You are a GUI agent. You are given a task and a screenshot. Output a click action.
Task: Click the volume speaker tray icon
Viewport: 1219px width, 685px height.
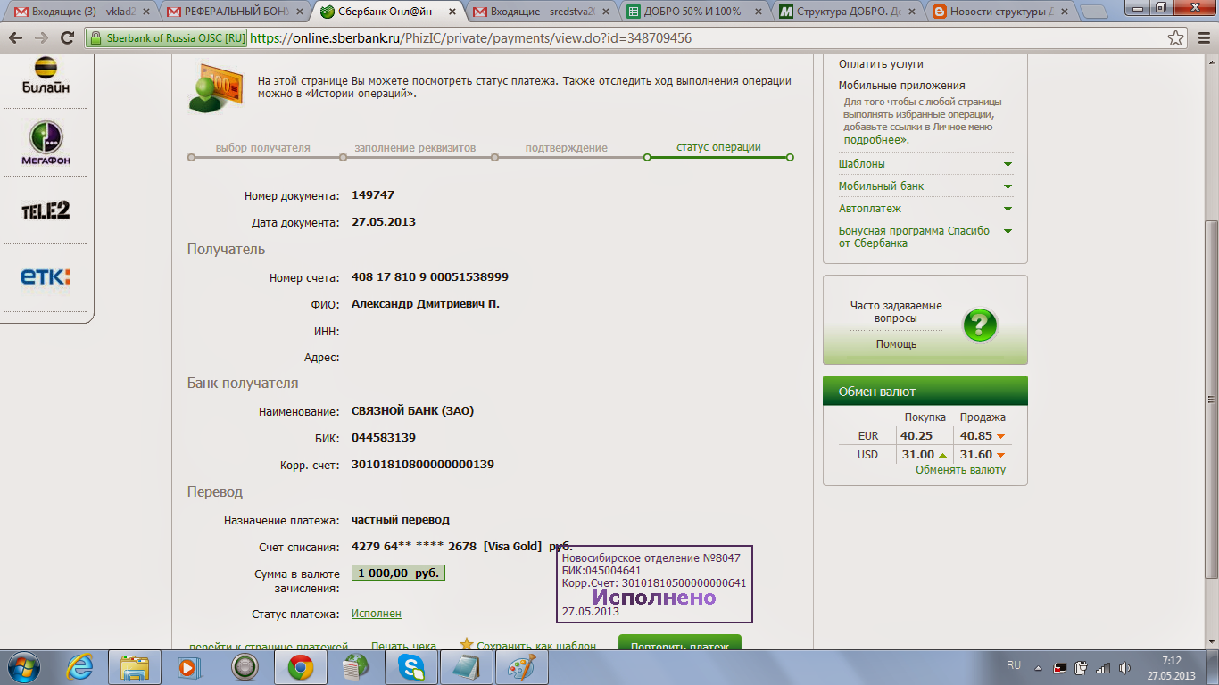(1125, 667)
